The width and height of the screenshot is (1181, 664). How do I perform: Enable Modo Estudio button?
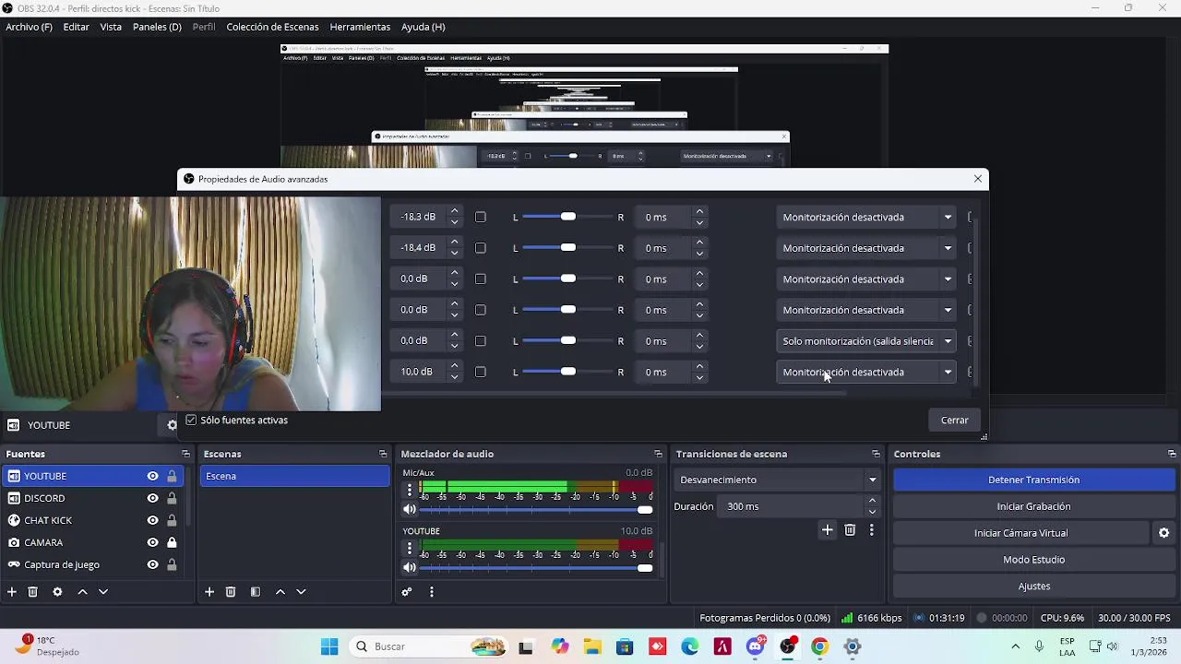click(1033, 560)
